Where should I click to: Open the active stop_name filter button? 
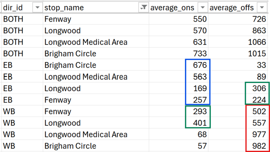coord(143,7)
